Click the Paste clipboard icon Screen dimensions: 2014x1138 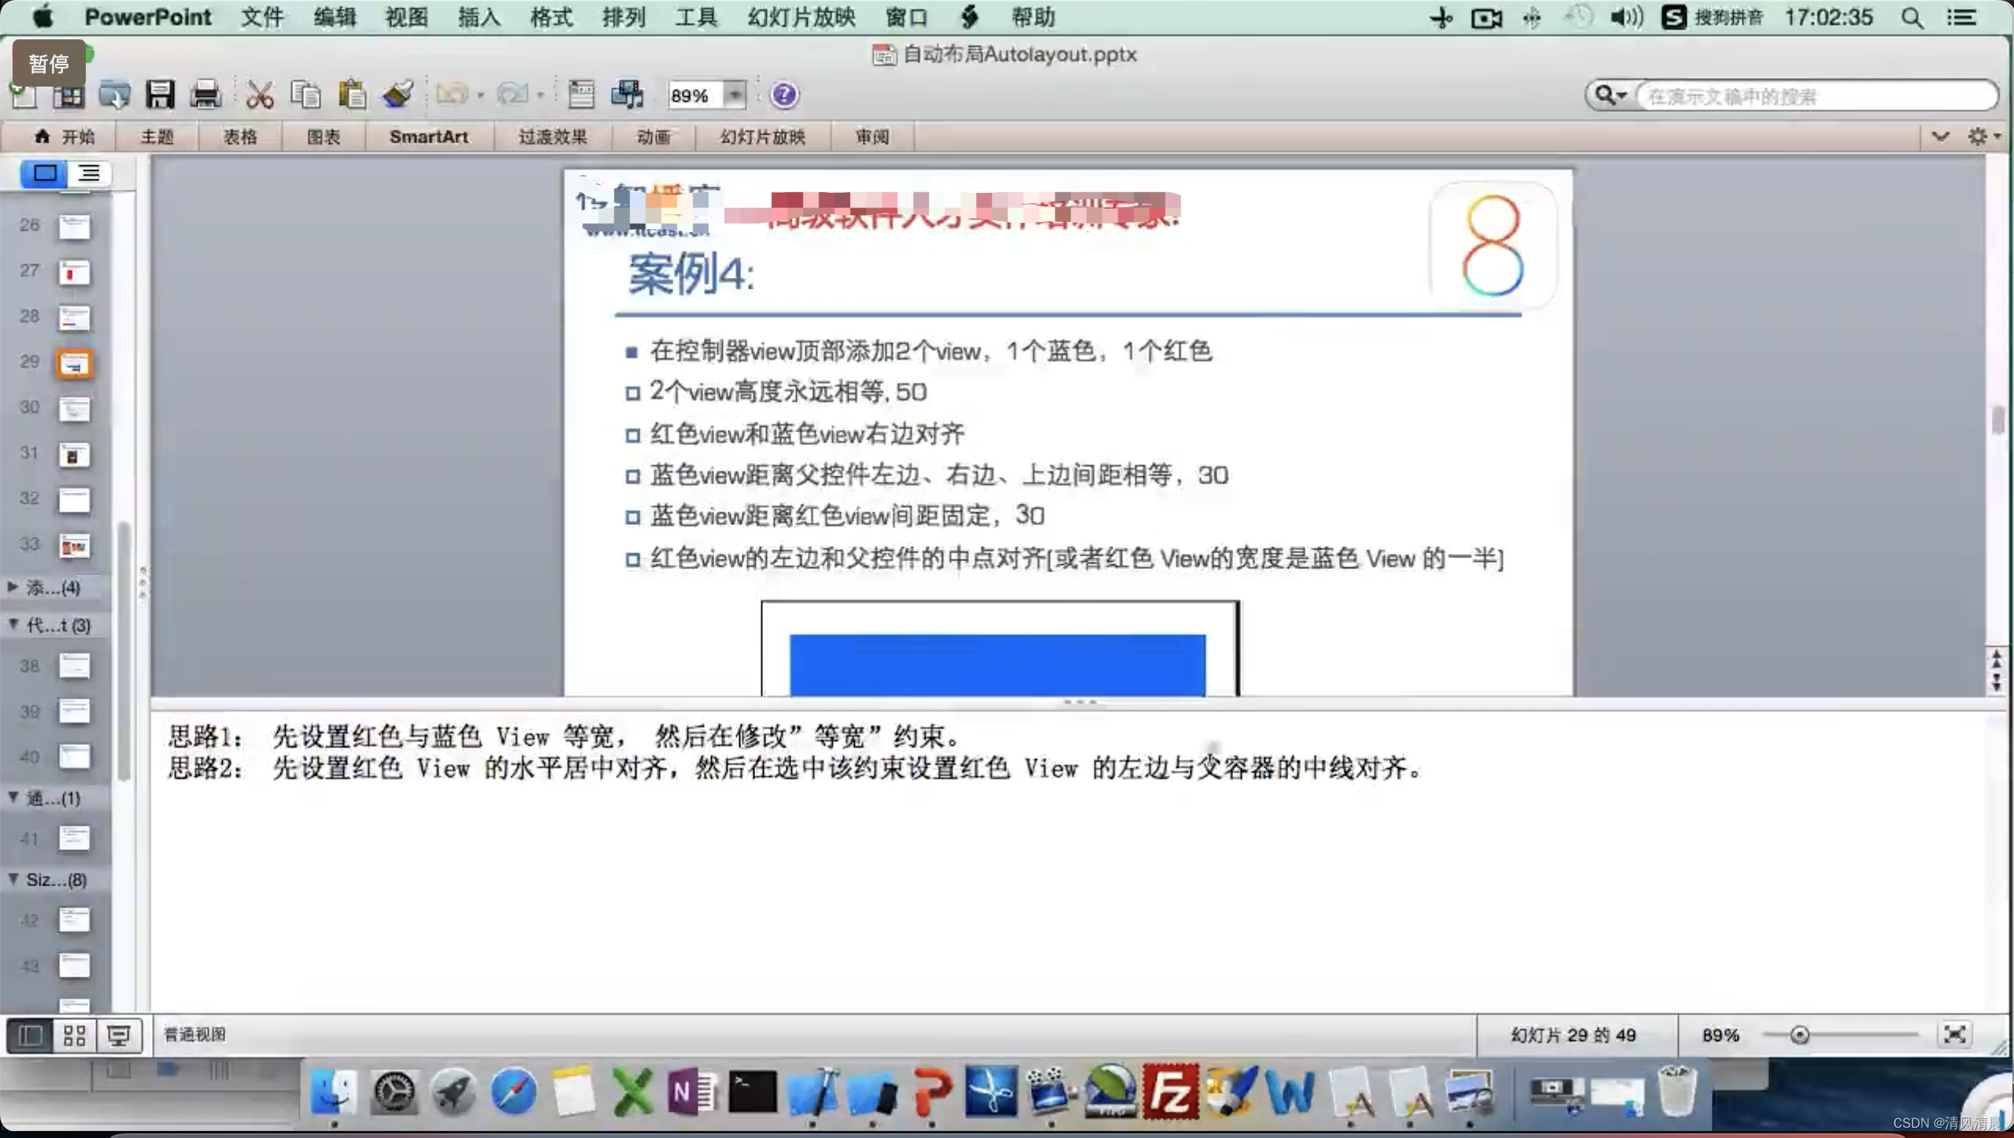(x=352, y=95)
